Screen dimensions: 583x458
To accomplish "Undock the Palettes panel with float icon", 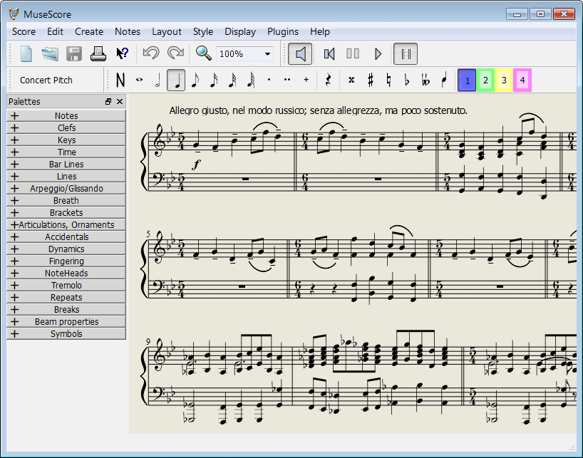I will 108,101.
